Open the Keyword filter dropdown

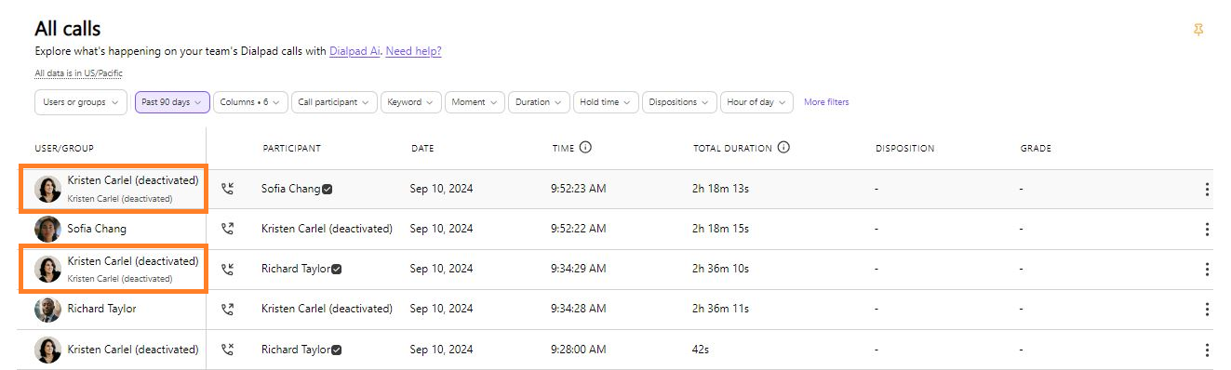[x=411, y=102]
